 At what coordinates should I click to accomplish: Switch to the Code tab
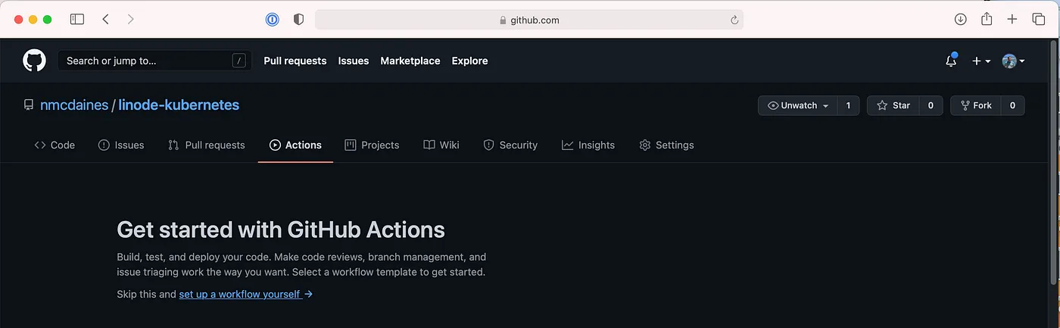(x=55, y=145)
